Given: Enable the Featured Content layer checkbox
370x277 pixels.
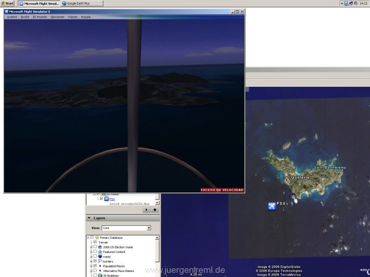Looking at the screenshot, I should pos(95,251).
